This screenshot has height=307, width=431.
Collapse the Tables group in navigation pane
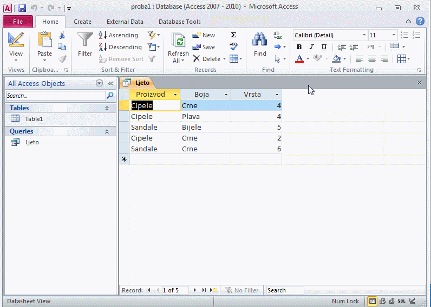tap(107, 108)
